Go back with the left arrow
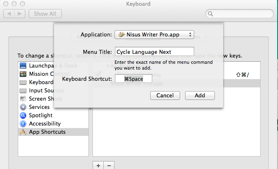 point(9,14)
